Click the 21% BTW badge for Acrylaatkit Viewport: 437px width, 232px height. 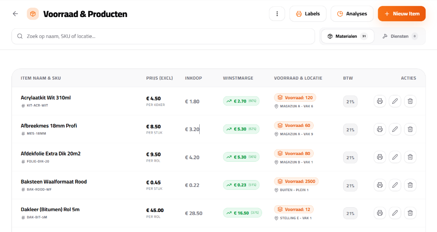(350, 102)
